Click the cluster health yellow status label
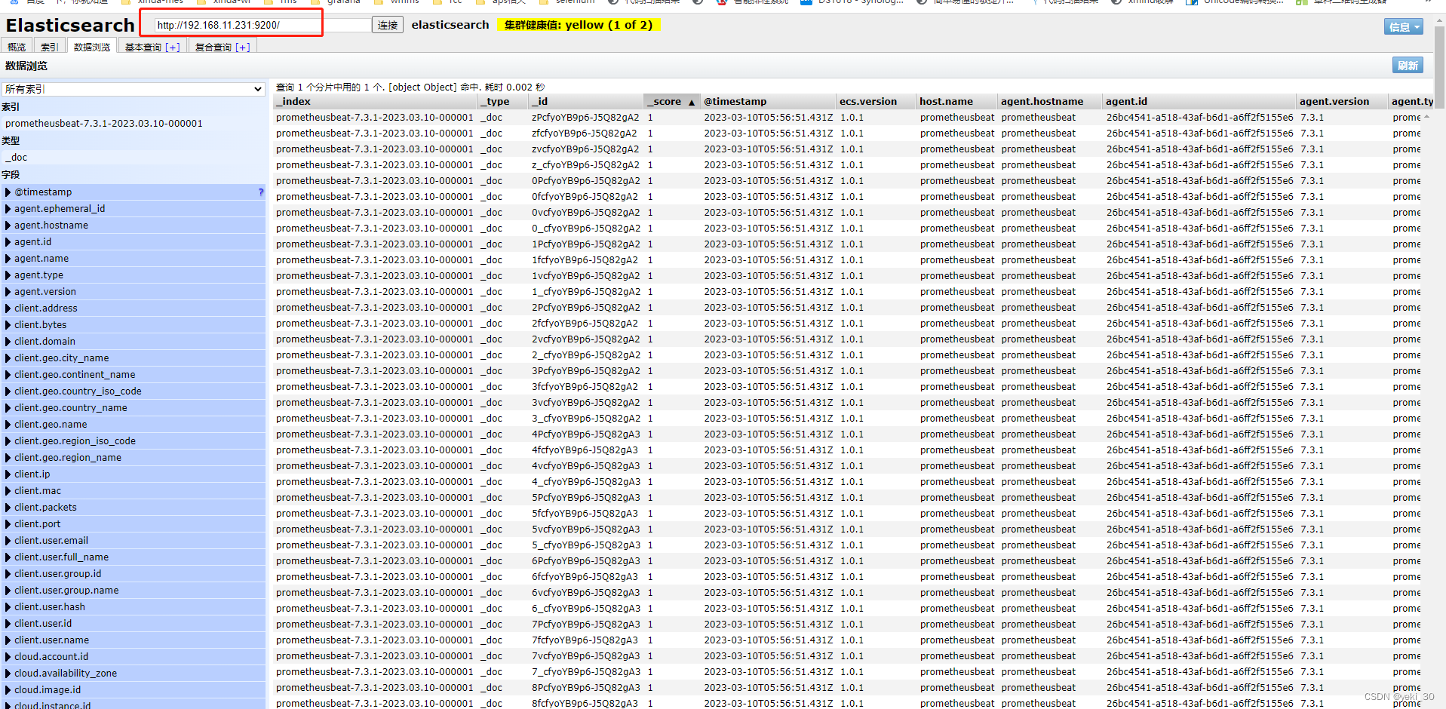 [x=579, y=25]
